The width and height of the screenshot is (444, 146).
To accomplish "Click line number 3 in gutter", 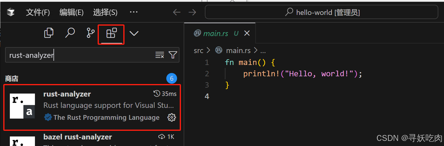I will click(x=207, y=85).
